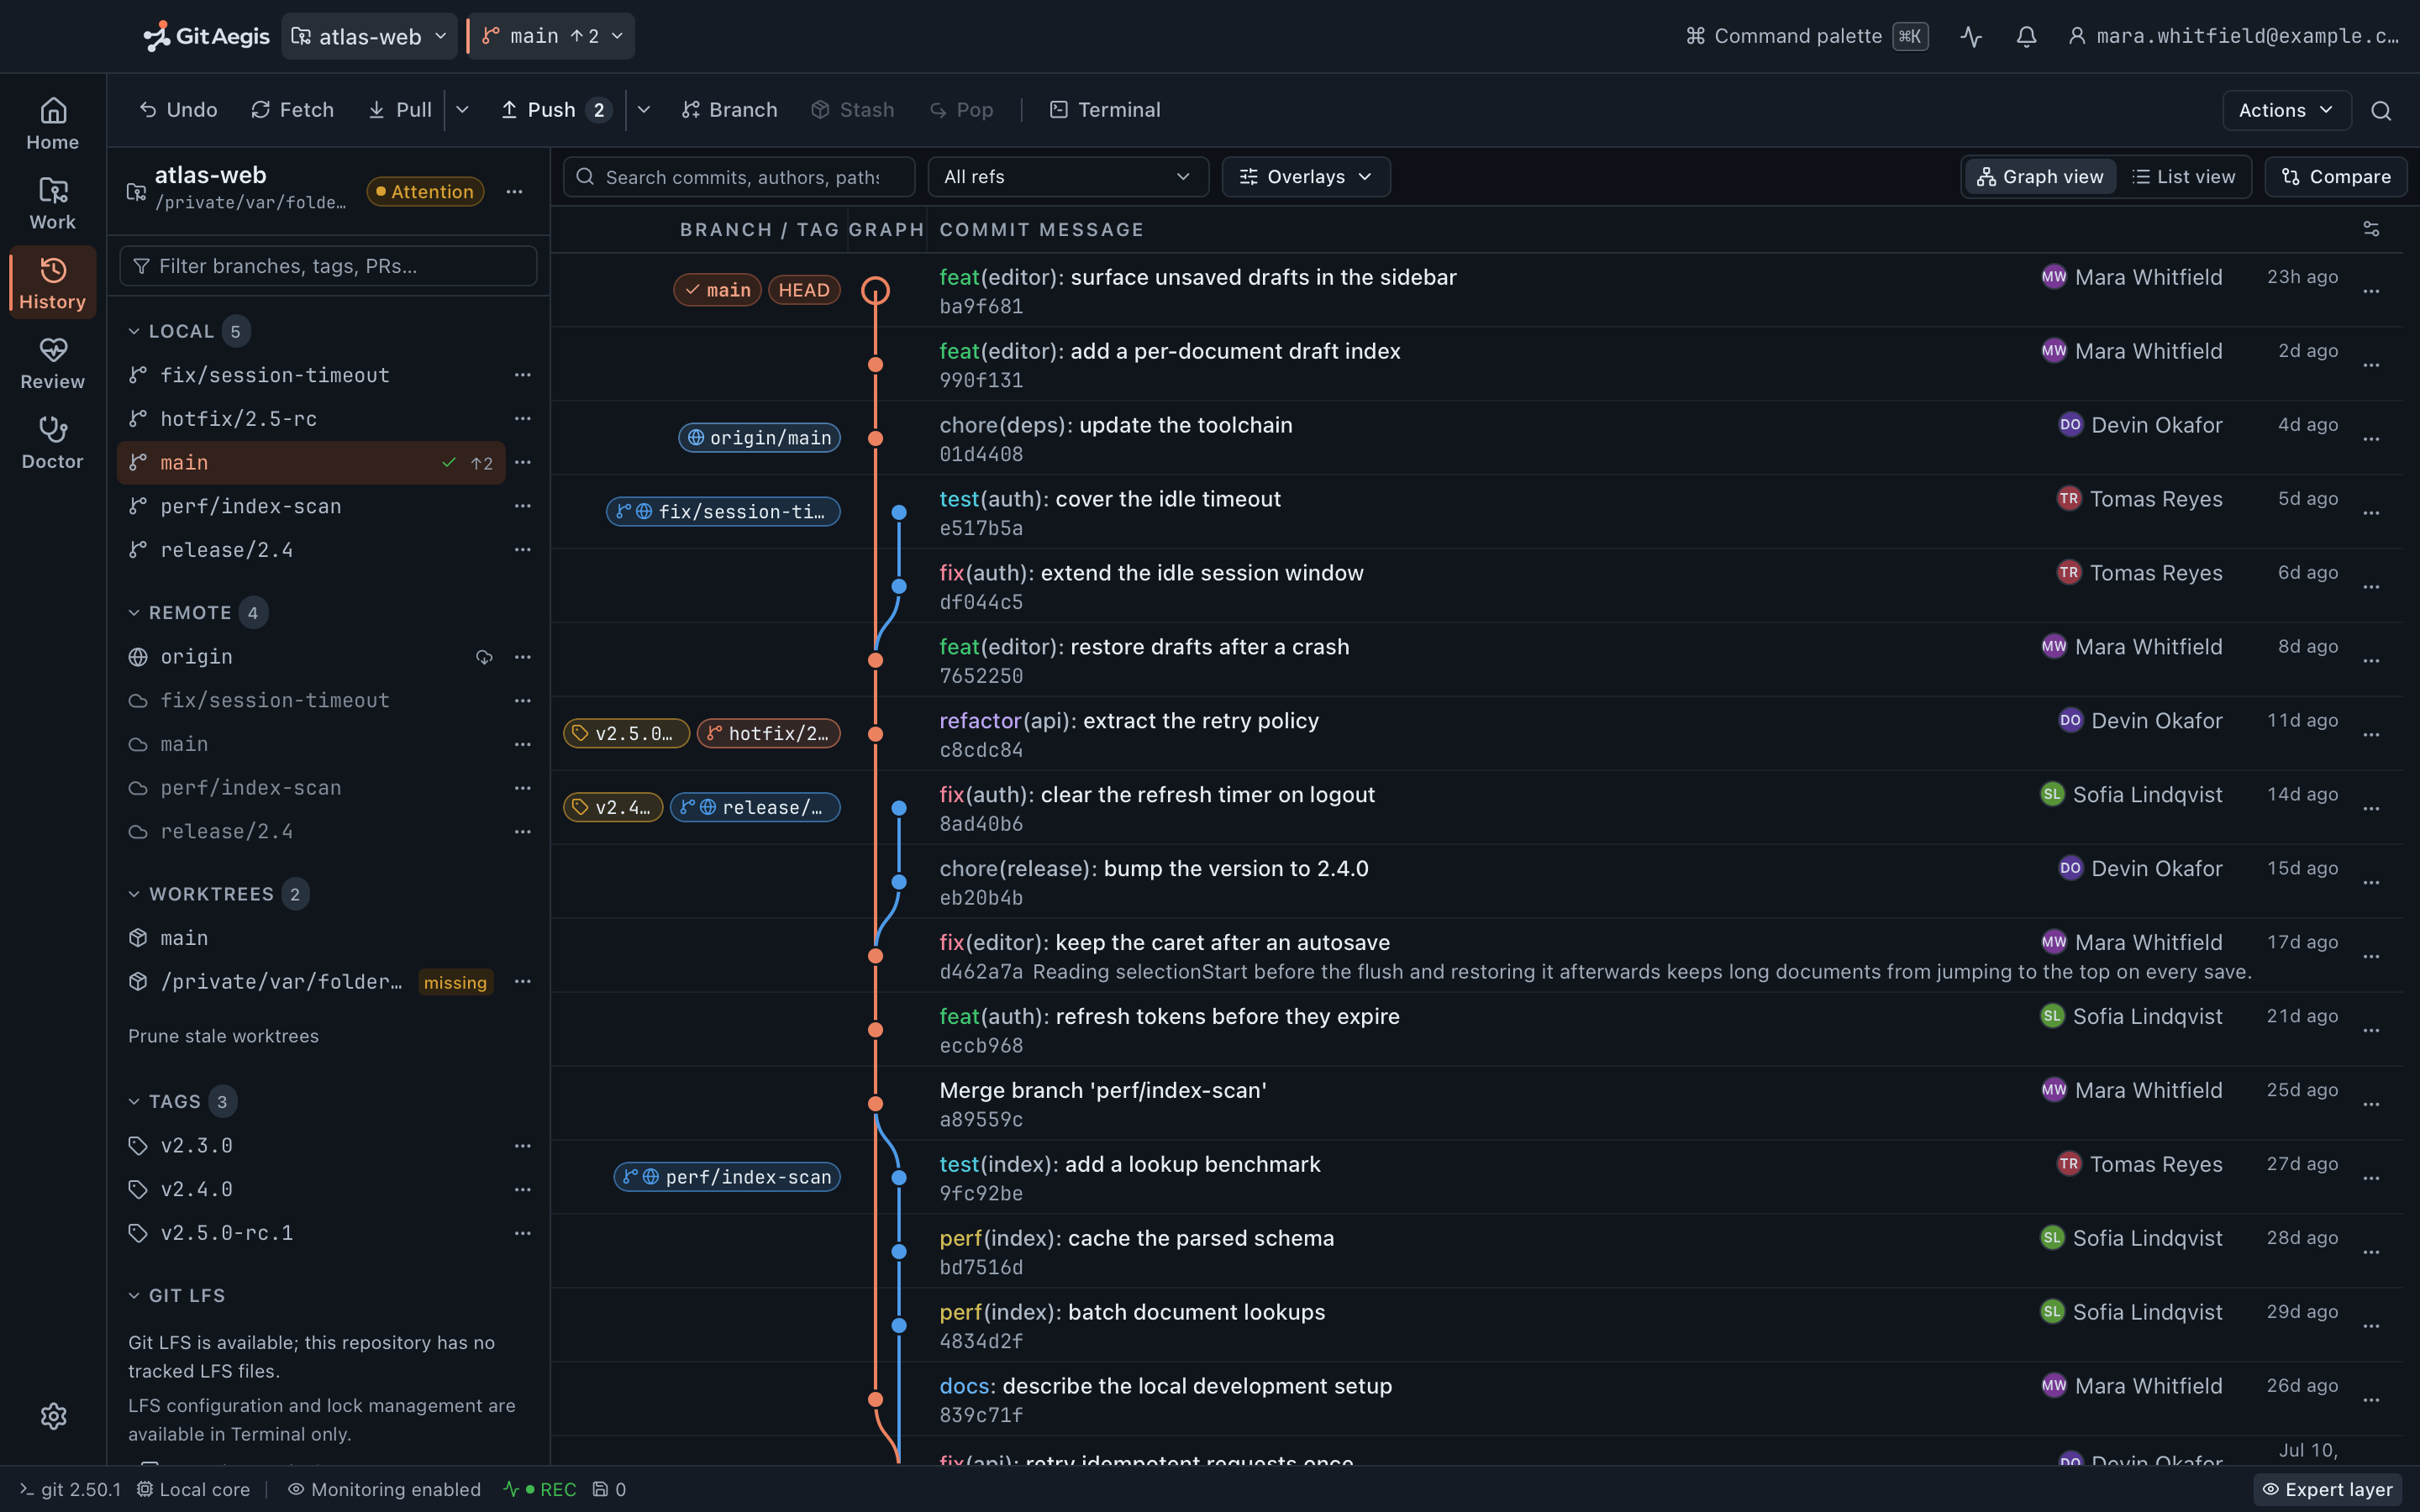The image size is (2420, 1512).
Task: Toggle the Expert layer
Action: coord(2327,1489)
